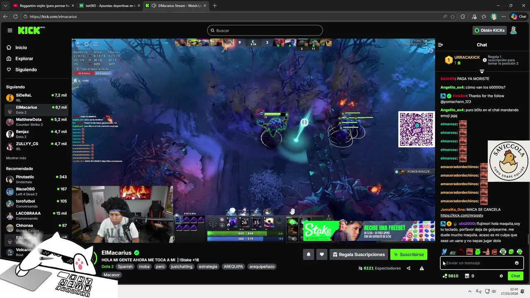The image size is (530, 298).
Task: Click the notification bell under the stream
Action: pyautogui.click(x=308, y=255)
